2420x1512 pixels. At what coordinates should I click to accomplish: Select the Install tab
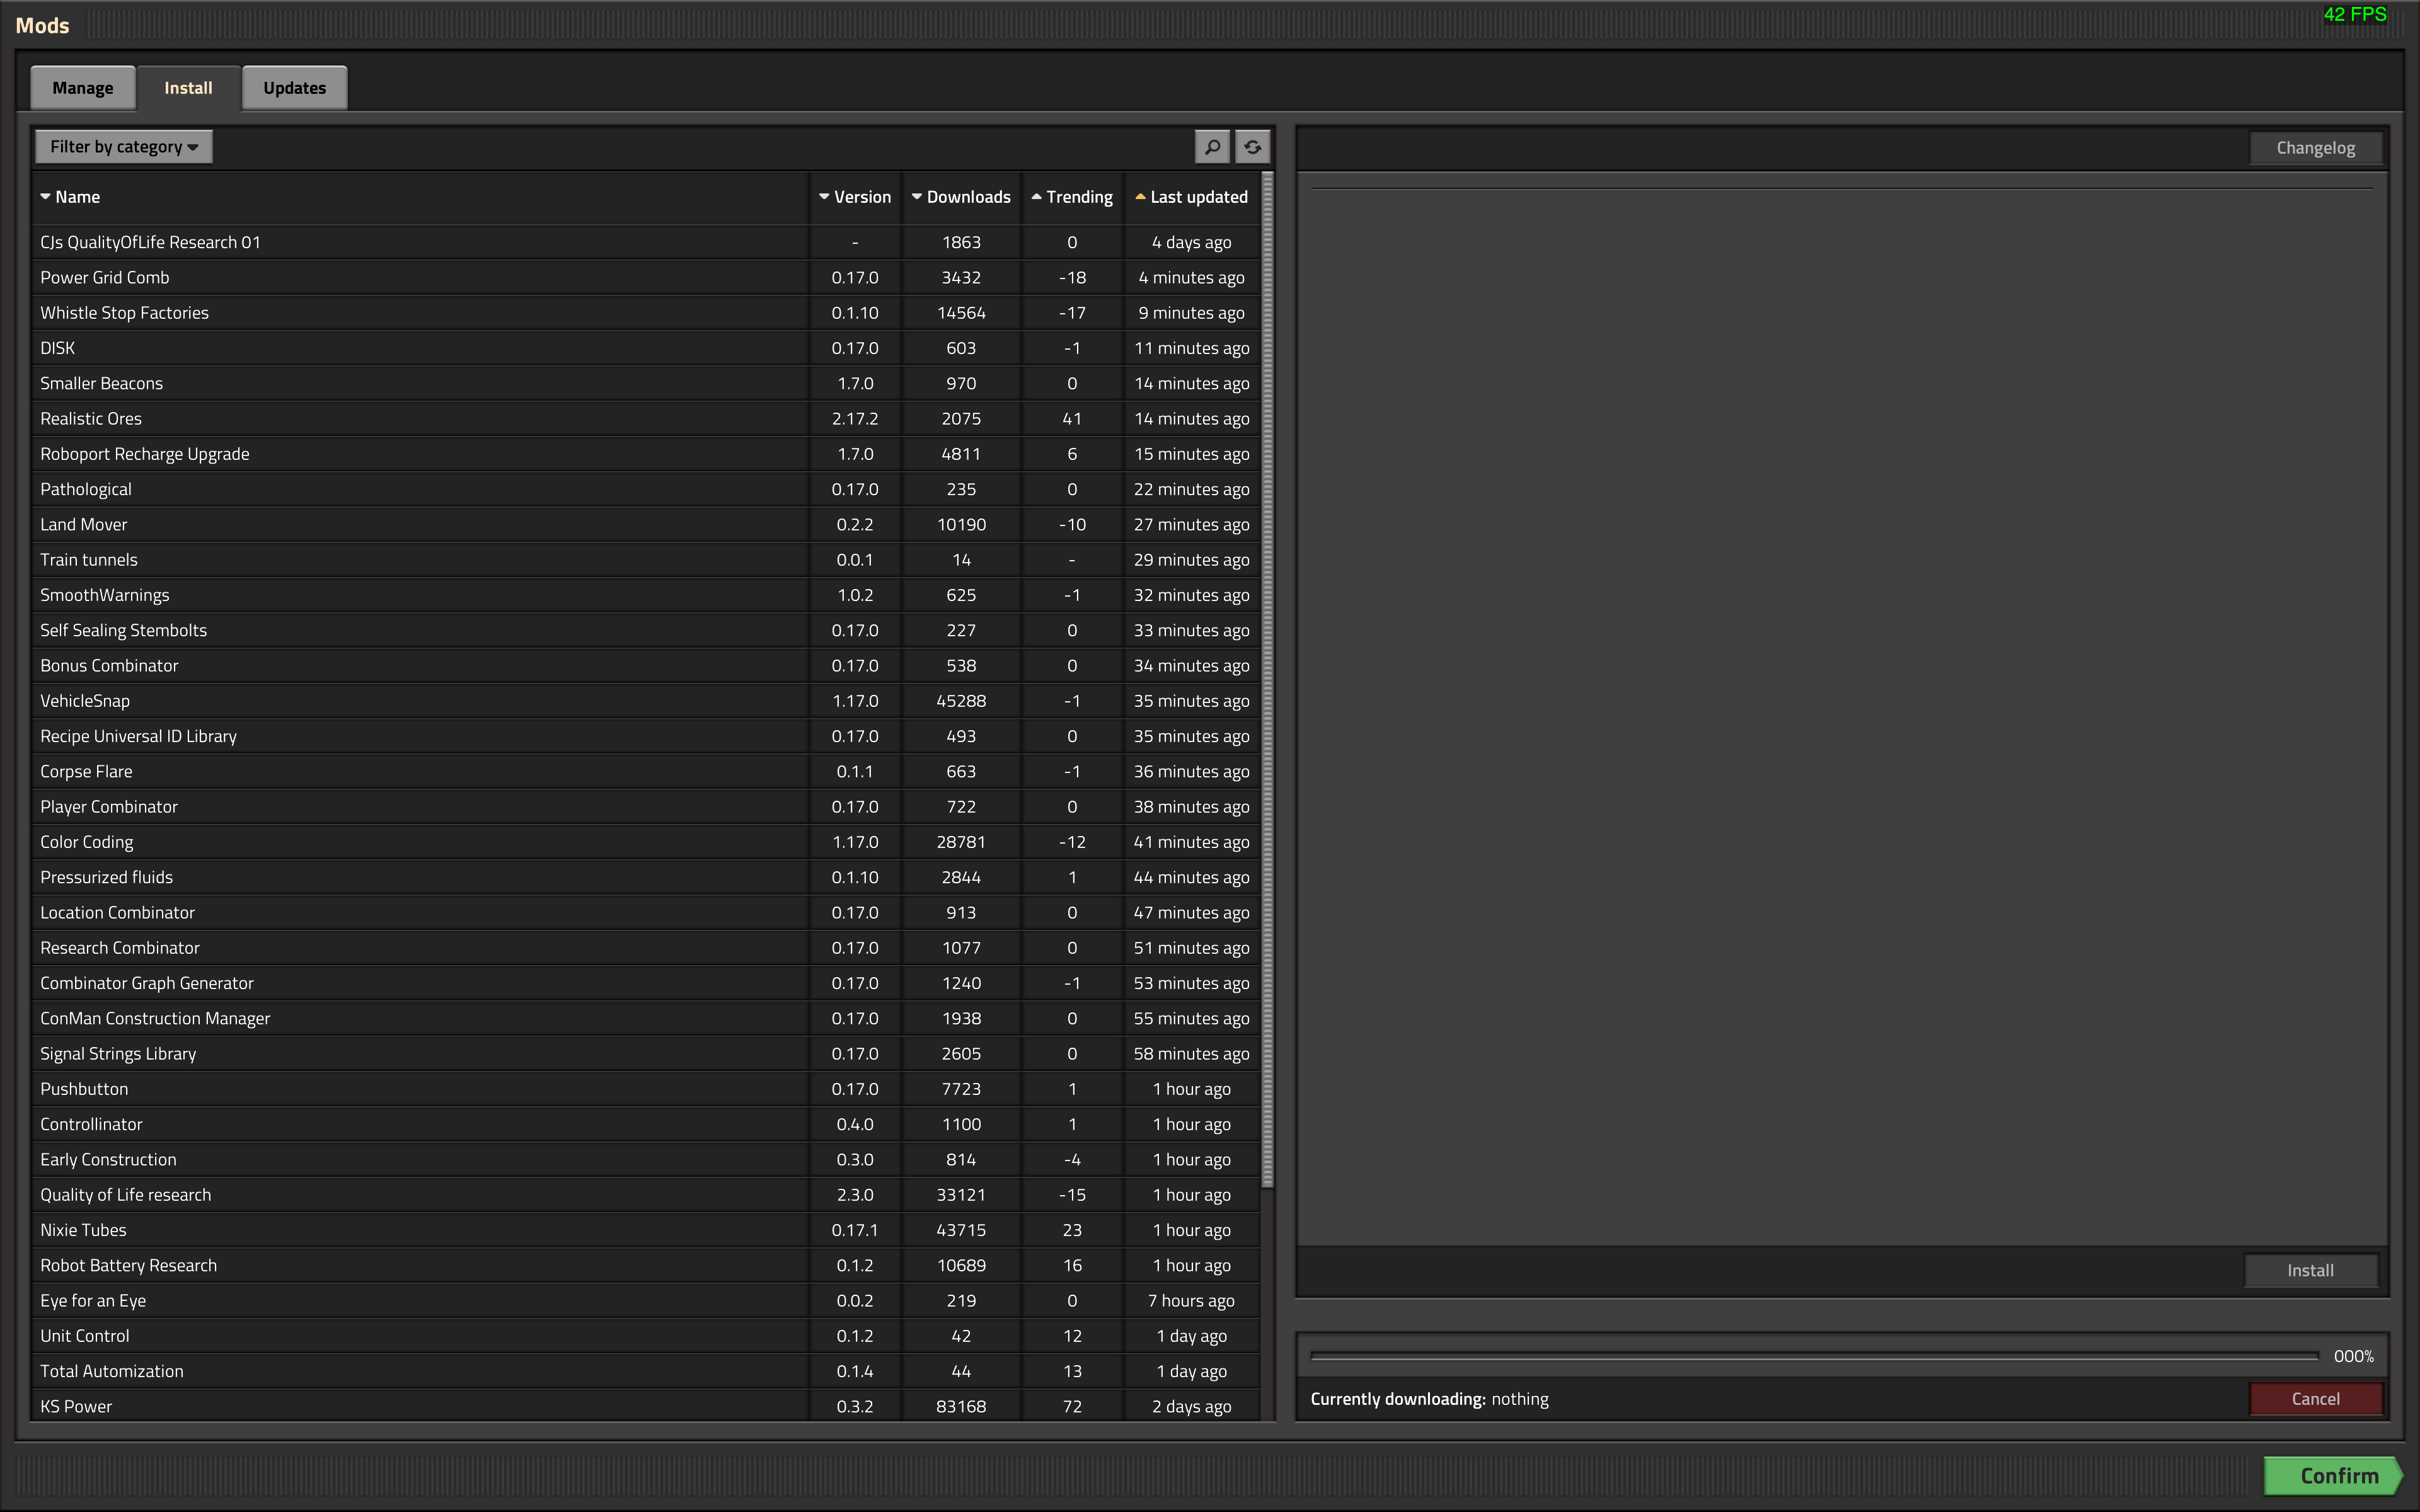click(x=188, y=88)
